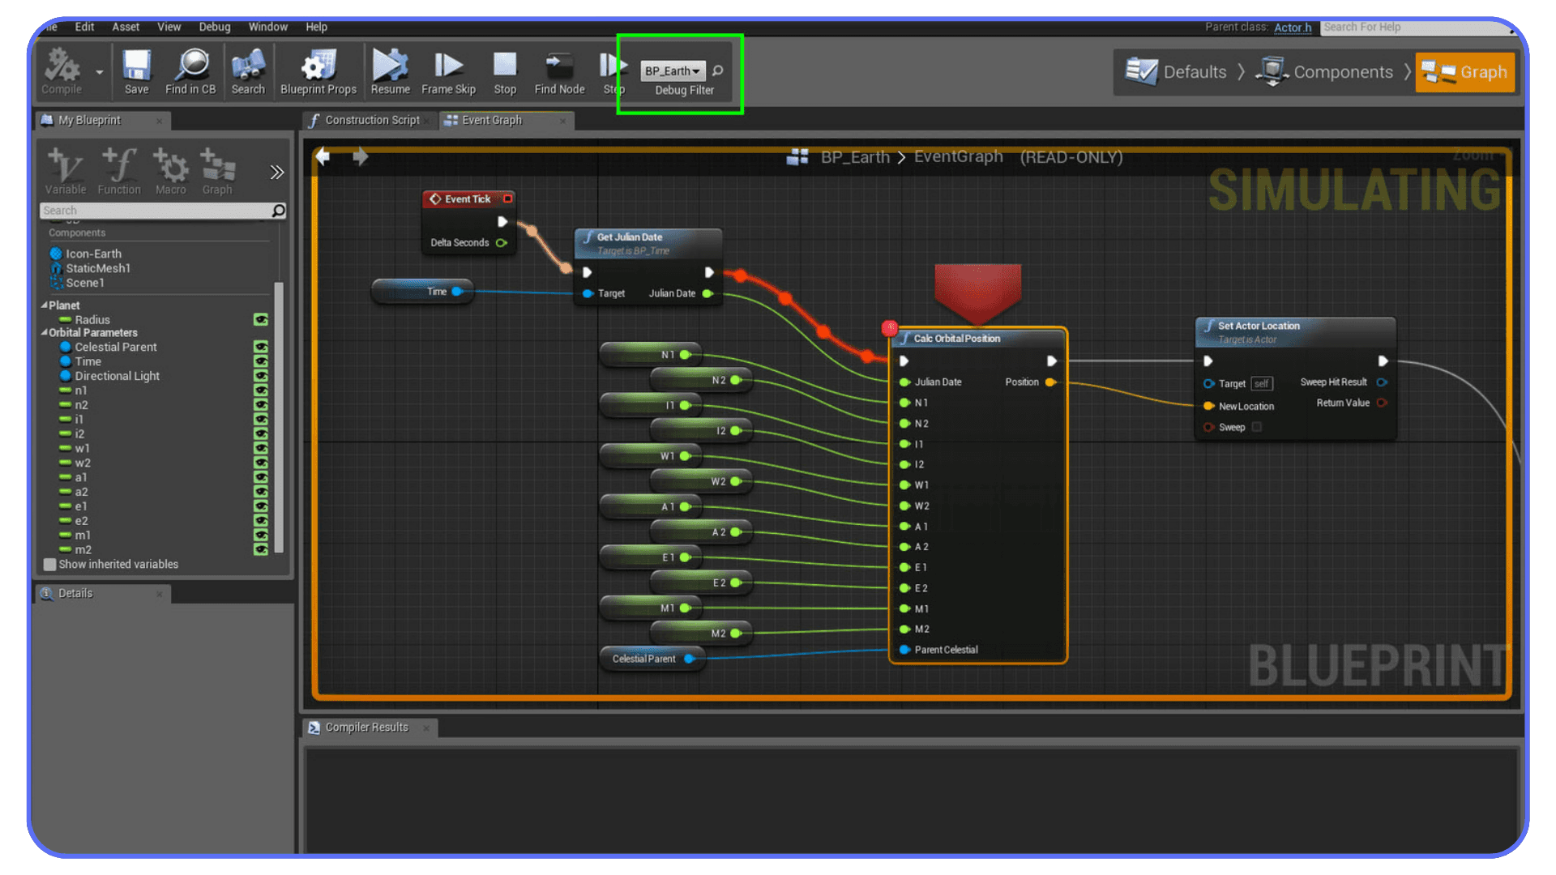Open the Actor.h parent class link
Viewport: 1556px width, 875px height.
(1292, 27)
